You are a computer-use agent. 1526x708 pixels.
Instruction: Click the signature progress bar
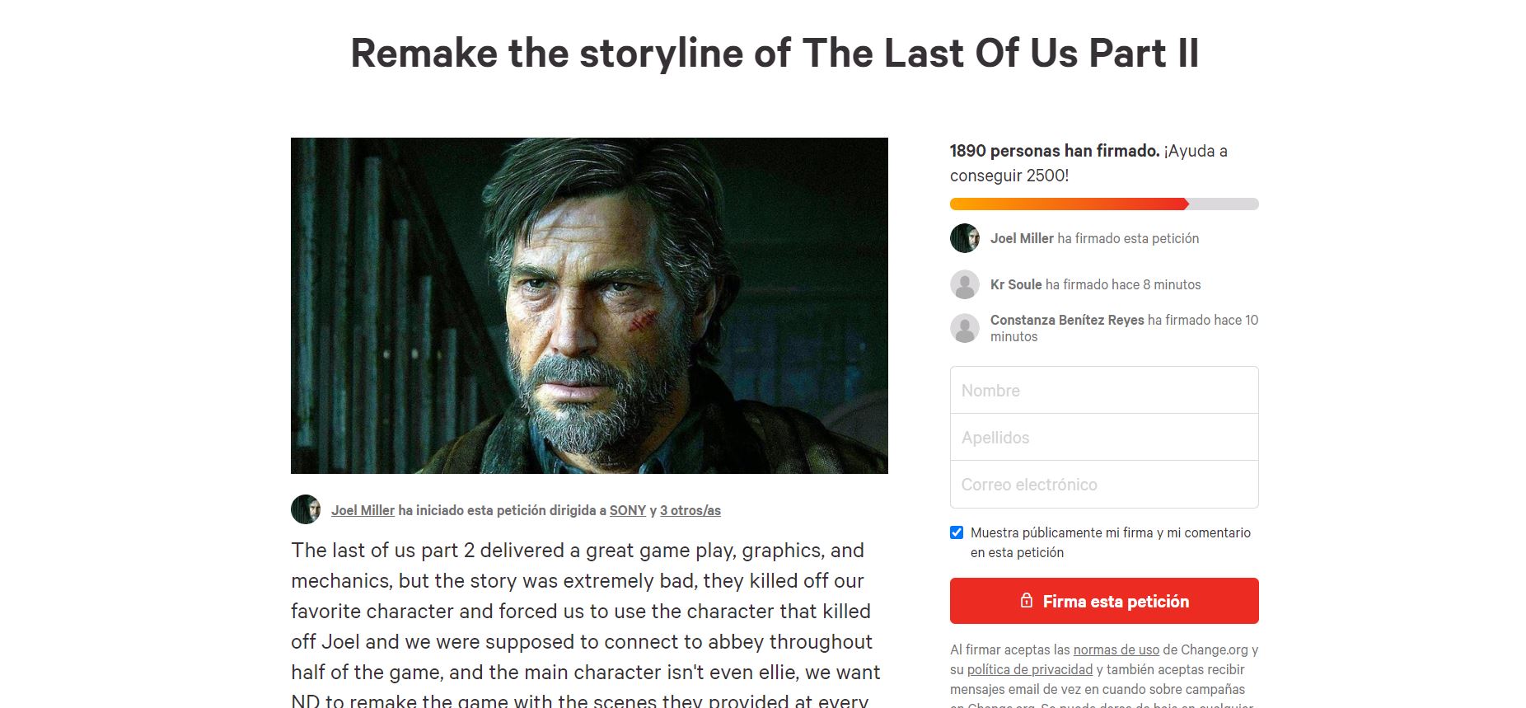pos(1103,204)
